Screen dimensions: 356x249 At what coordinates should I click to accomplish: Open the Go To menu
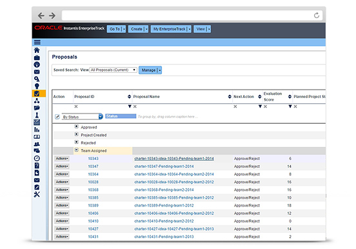click(x=116, y=29)
